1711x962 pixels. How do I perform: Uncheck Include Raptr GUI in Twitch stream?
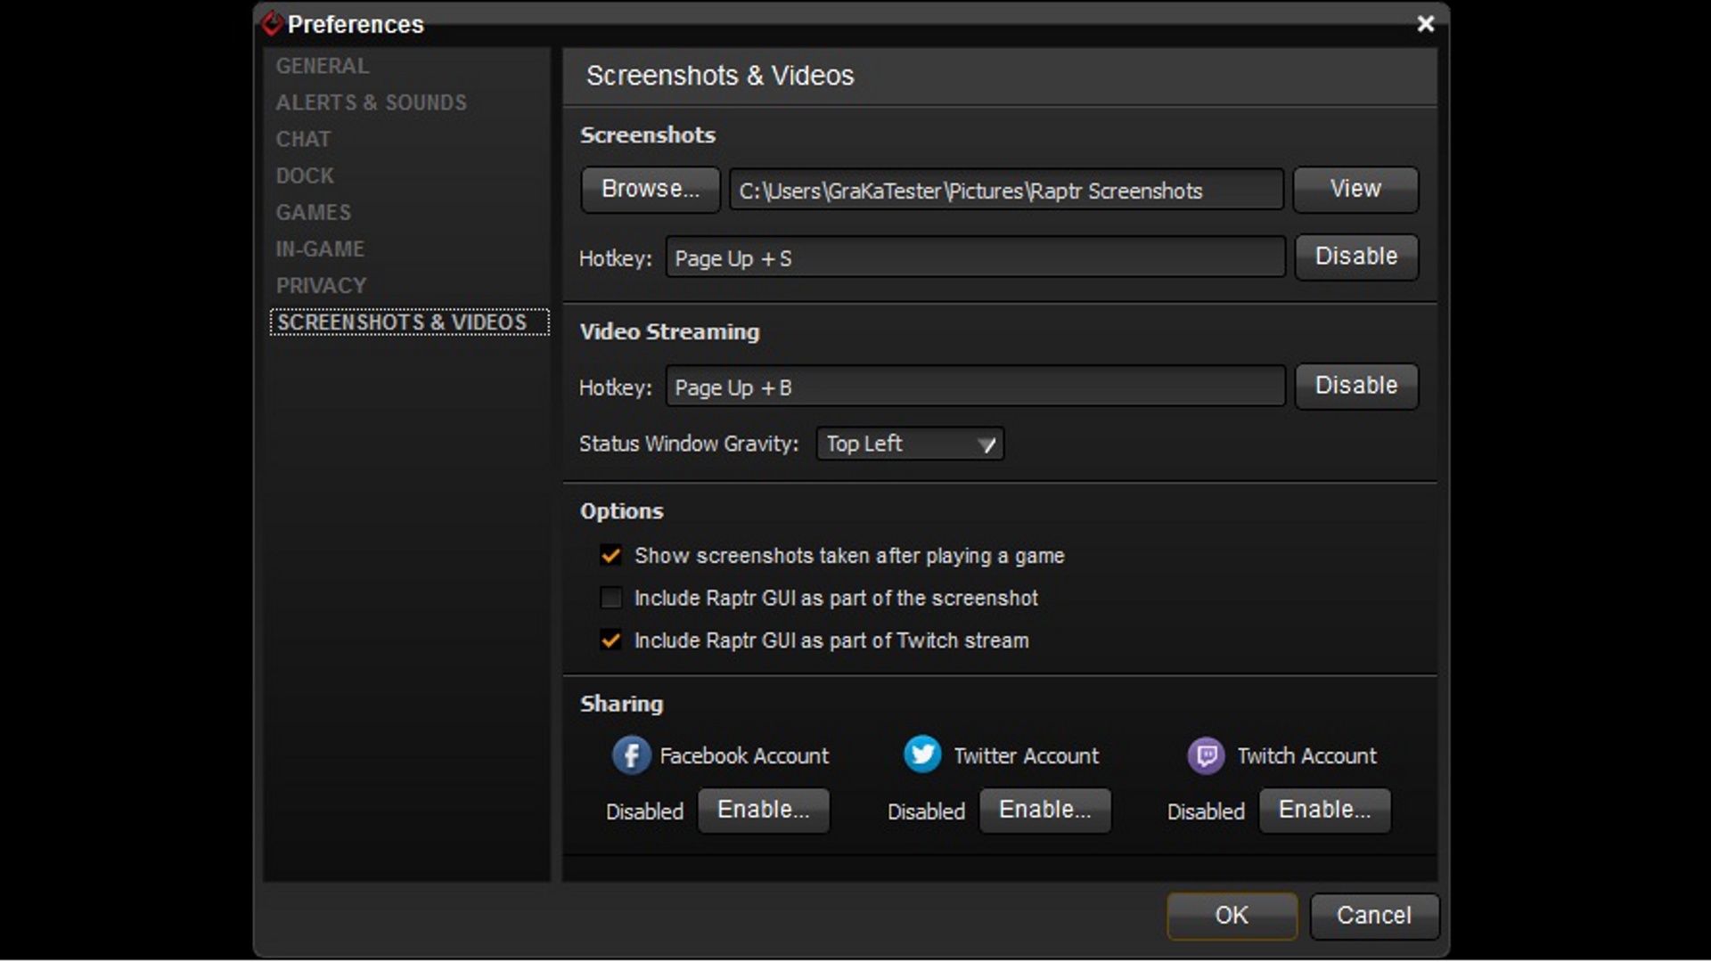point(610,640)
